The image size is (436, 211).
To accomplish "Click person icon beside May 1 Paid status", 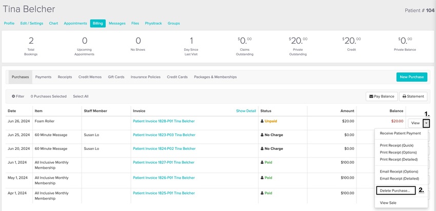I will click(262, 178).
